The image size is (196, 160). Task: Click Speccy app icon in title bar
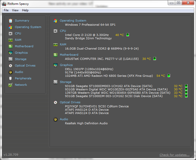[x=4, y=4]
